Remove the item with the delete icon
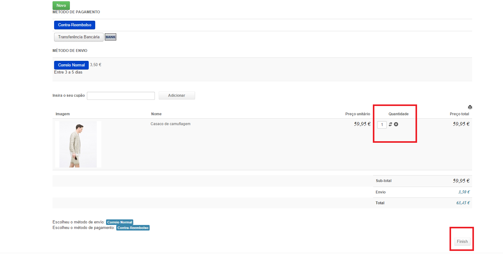Image resolution: width=503 pixels, height=254 pixels. tap(396, 124)
